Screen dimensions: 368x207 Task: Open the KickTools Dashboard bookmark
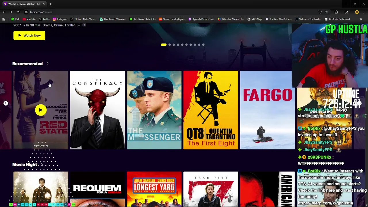pos(337,19)
